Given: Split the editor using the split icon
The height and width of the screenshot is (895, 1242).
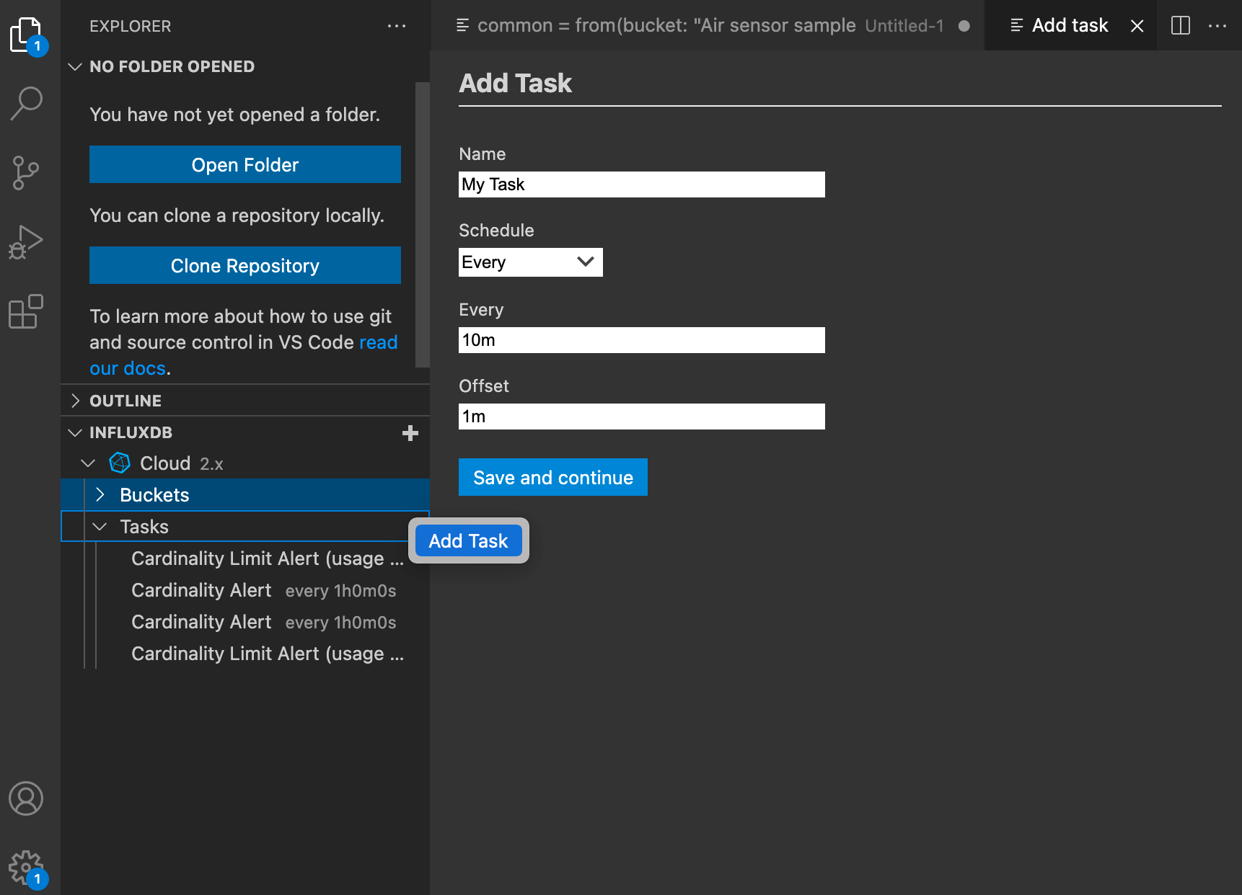Looking at the screenshot, I should (1181, 25).
